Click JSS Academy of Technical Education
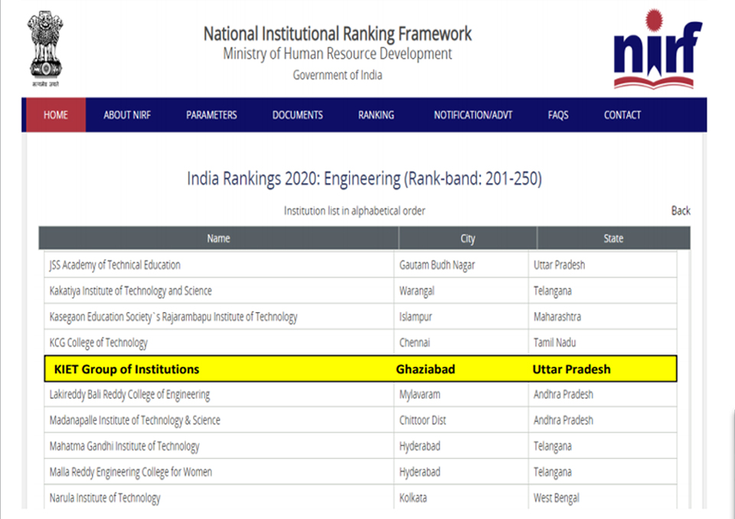 (115, 265)
